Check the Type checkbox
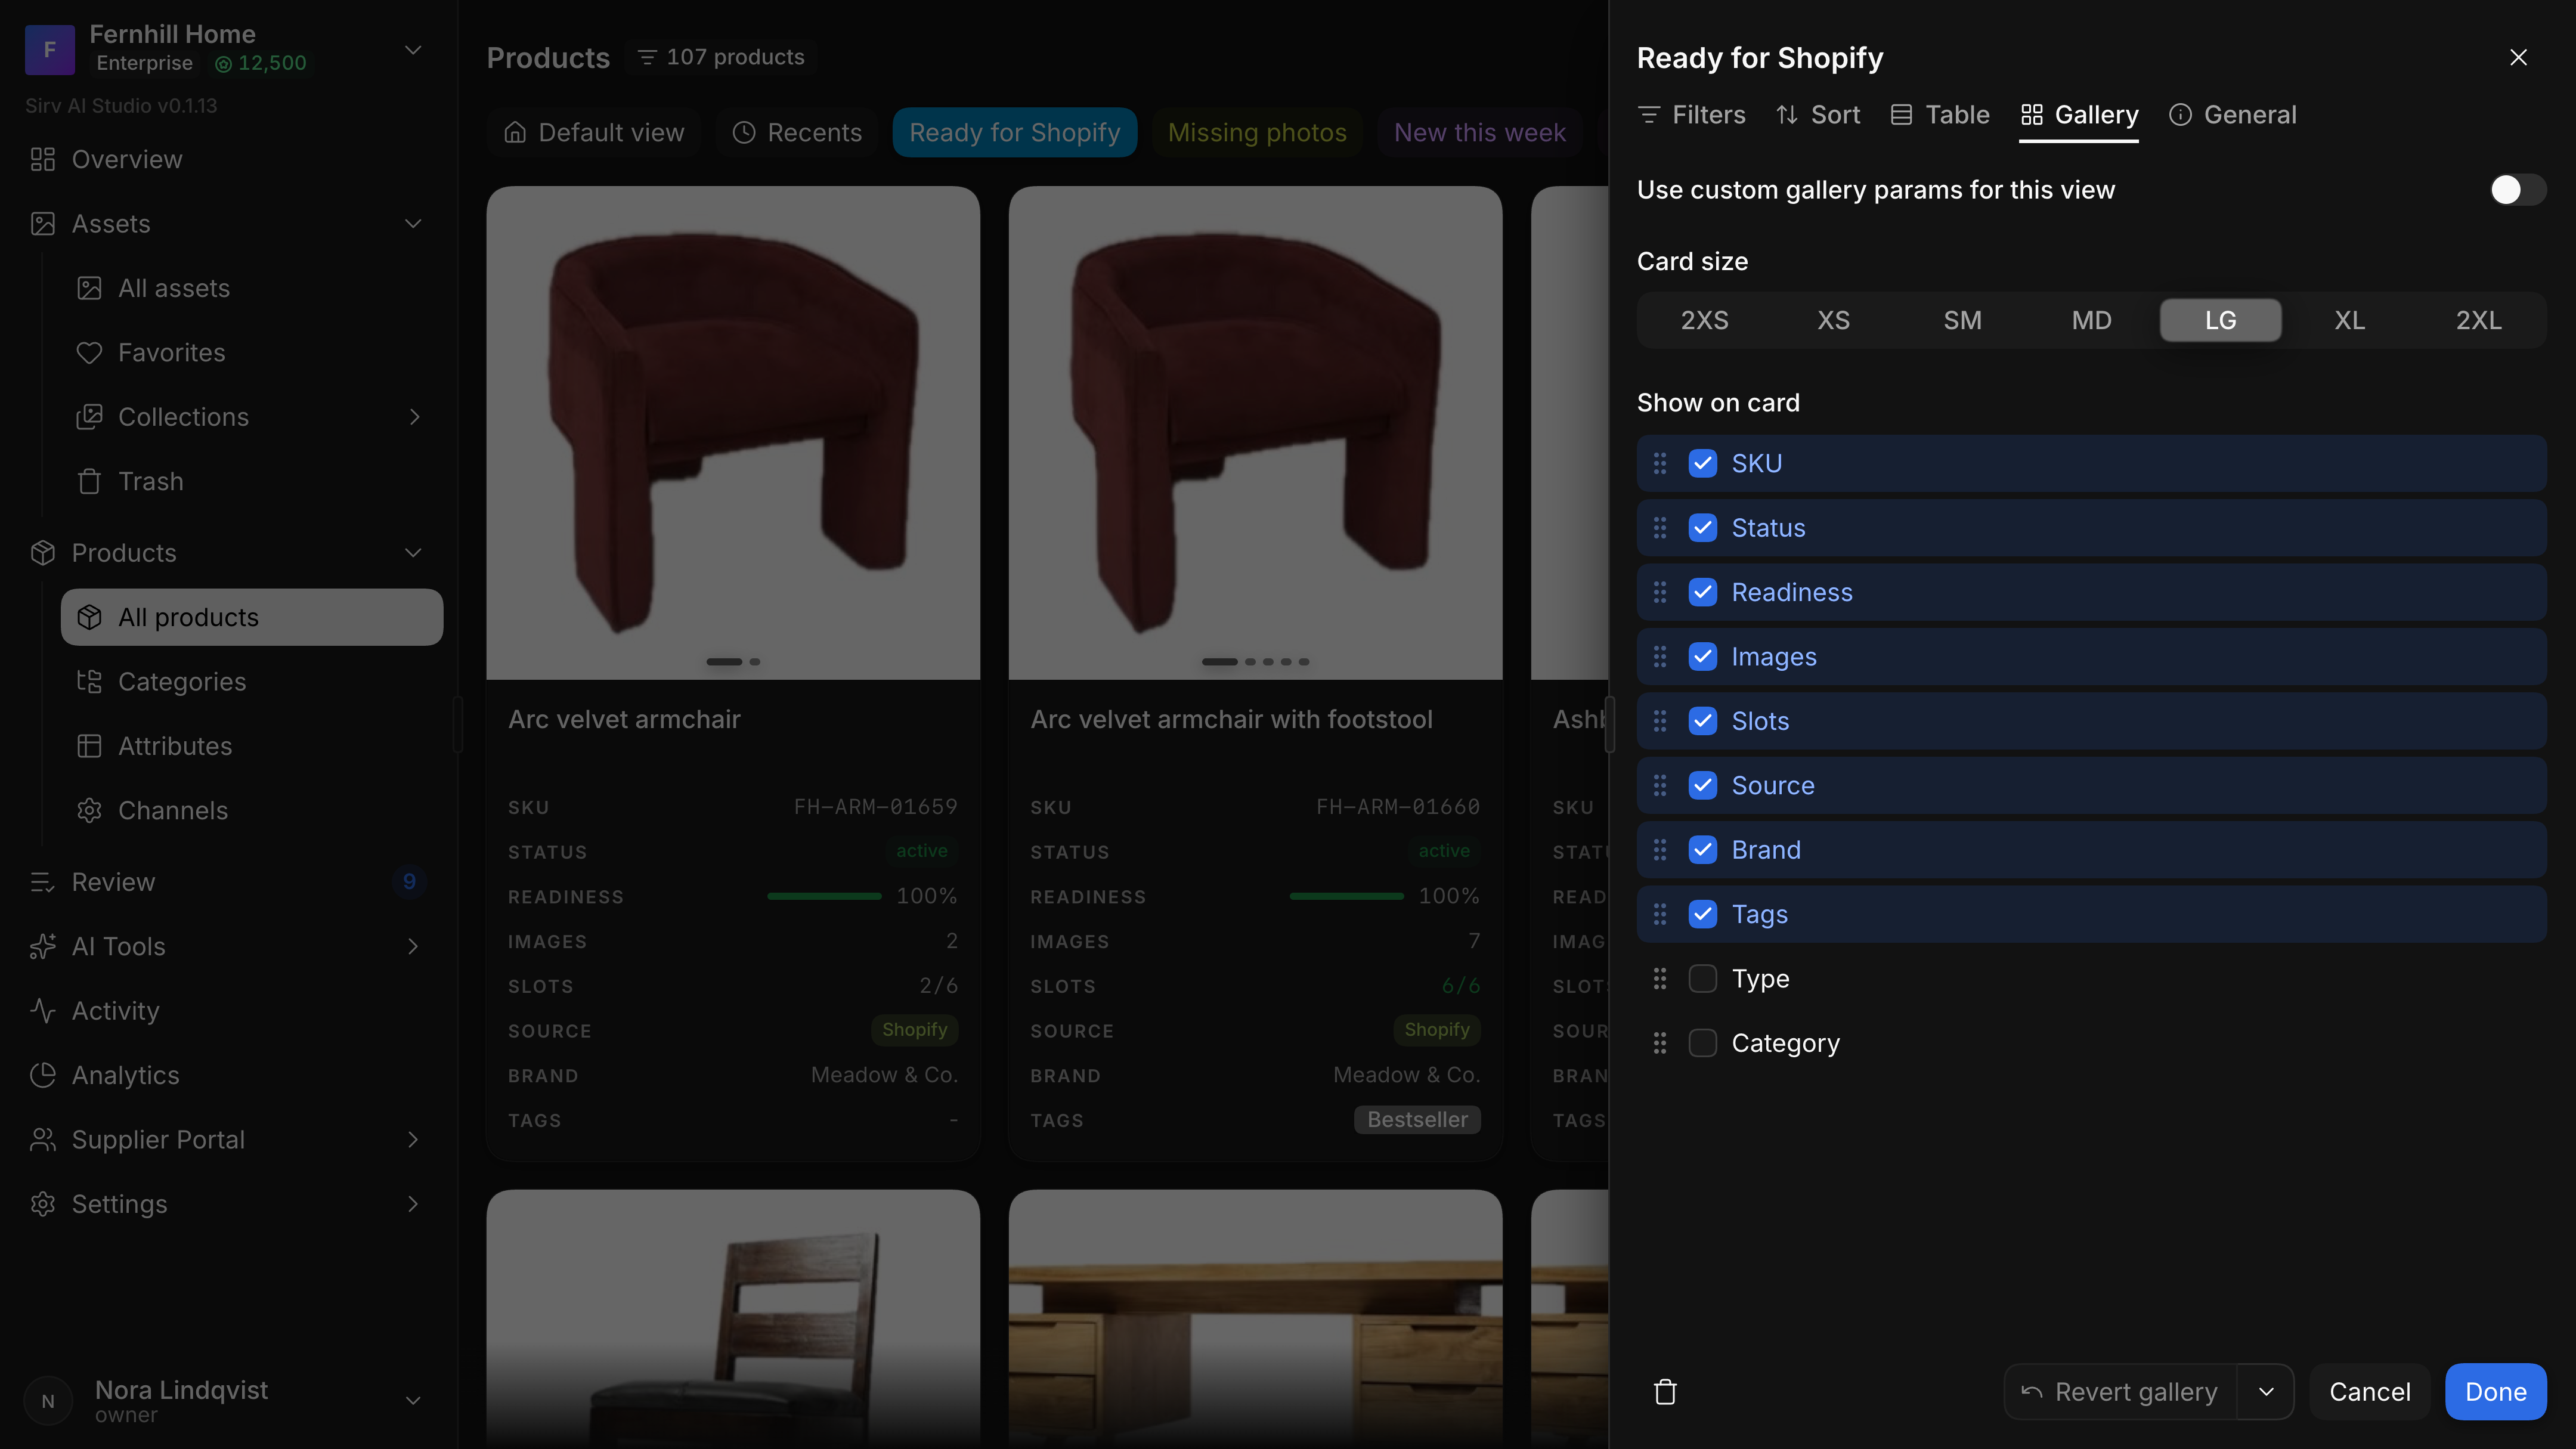 point(1702,978)
